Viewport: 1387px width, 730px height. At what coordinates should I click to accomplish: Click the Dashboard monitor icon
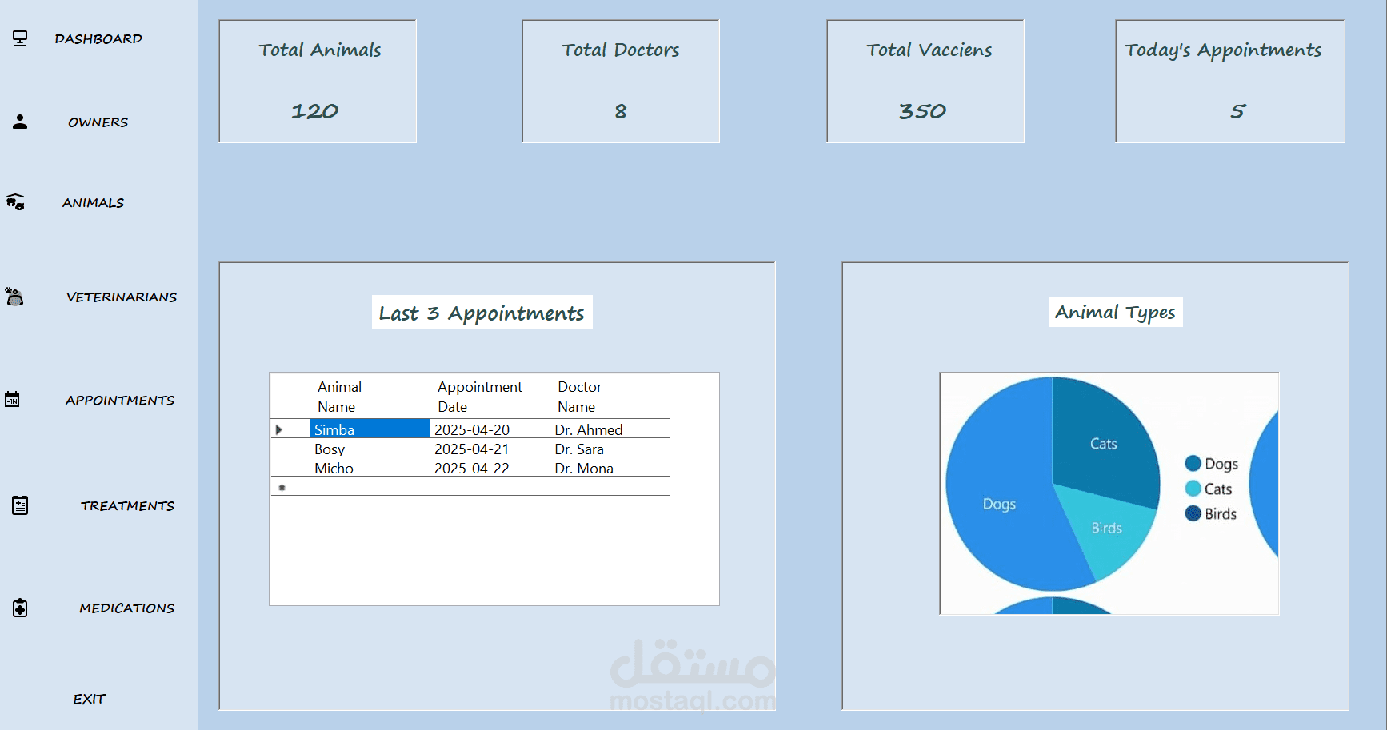pos(20,38)
